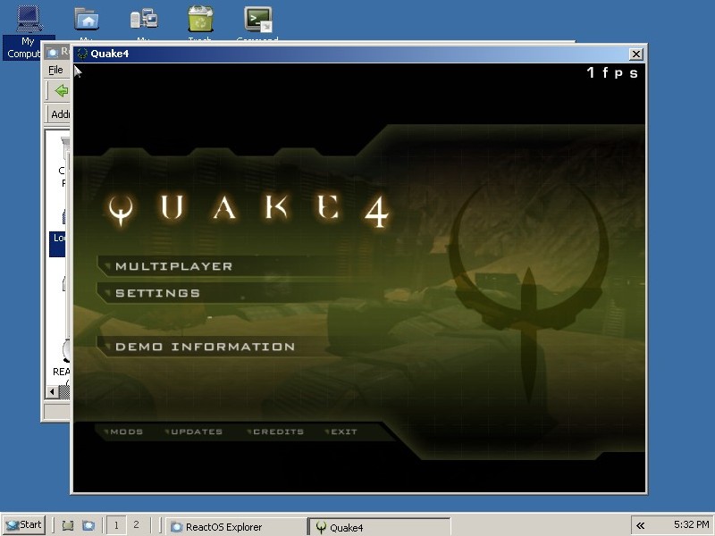Open the Updates option
Image resolution: width=715 pixels, height=536 pixels.
tap(197, 431)
